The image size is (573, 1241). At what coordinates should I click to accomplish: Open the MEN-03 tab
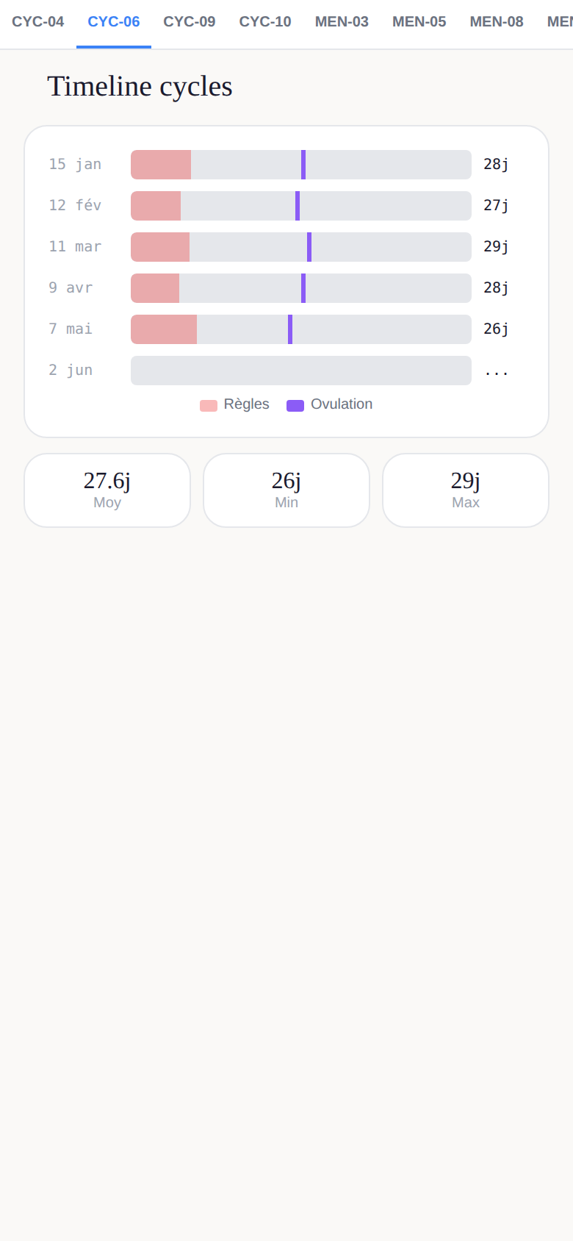tap(342, 22)
